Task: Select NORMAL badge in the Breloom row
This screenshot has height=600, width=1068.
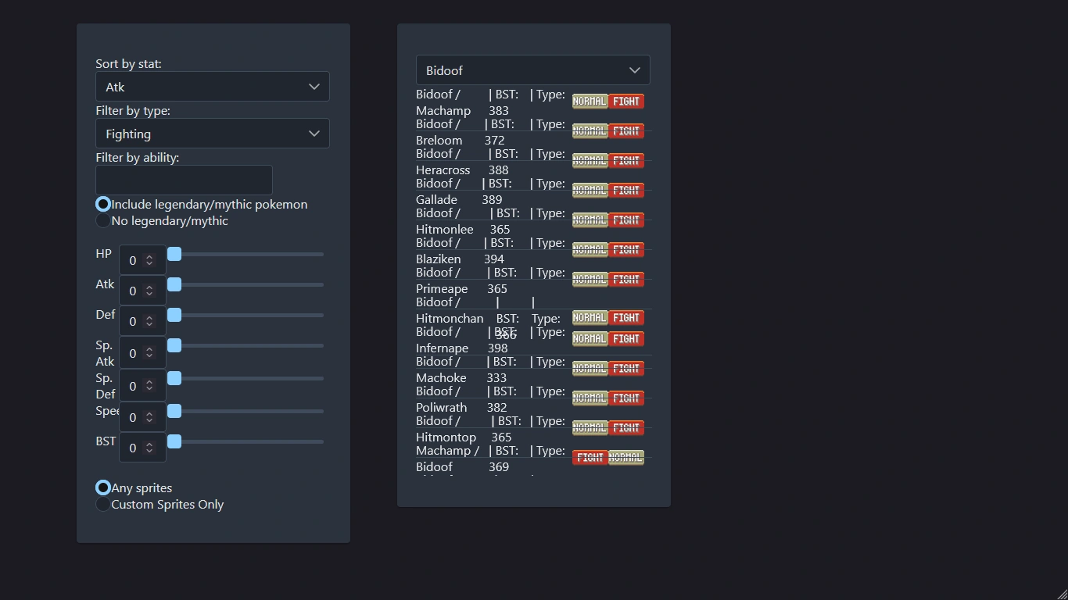Action: [x=590, y=131]
